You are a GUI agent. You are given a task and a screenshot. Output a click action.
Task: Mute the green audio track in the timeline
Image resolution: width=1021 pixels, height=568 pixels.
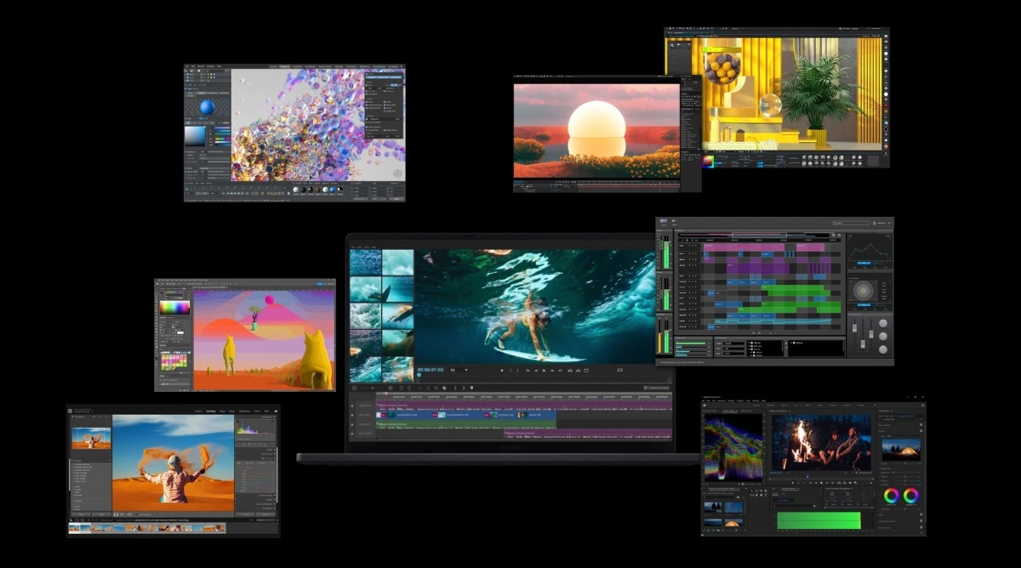(354, 423)
